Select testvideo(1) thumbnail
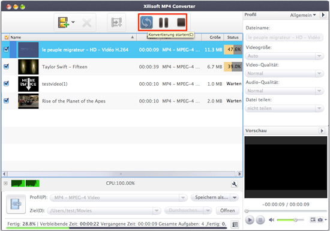Image resolution: width=330 pixels, height=231 pixels. coord(28,84)
